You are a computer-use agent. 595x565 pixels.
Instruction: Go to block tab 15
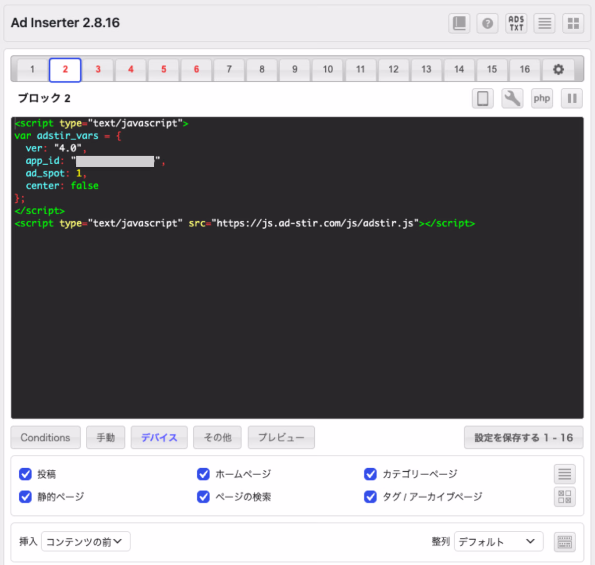(x=492, y=69)
